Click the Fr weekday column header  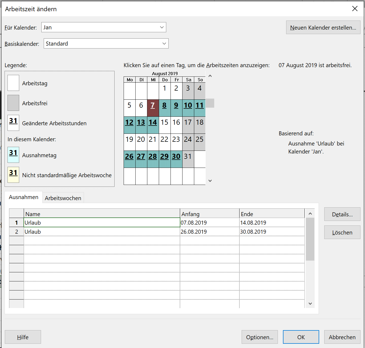pos(176,80)
